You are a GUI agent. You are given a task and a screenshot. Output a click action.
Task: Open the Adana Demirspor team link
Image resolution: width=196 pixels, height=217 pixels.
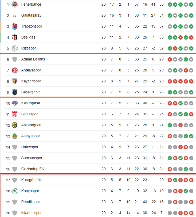(35, 59)
